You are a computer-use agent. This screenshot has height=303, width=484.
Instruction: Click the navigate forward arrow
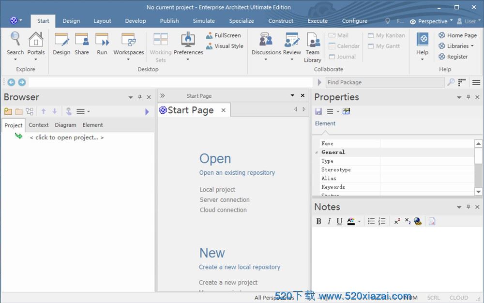[x=22, y=82]
